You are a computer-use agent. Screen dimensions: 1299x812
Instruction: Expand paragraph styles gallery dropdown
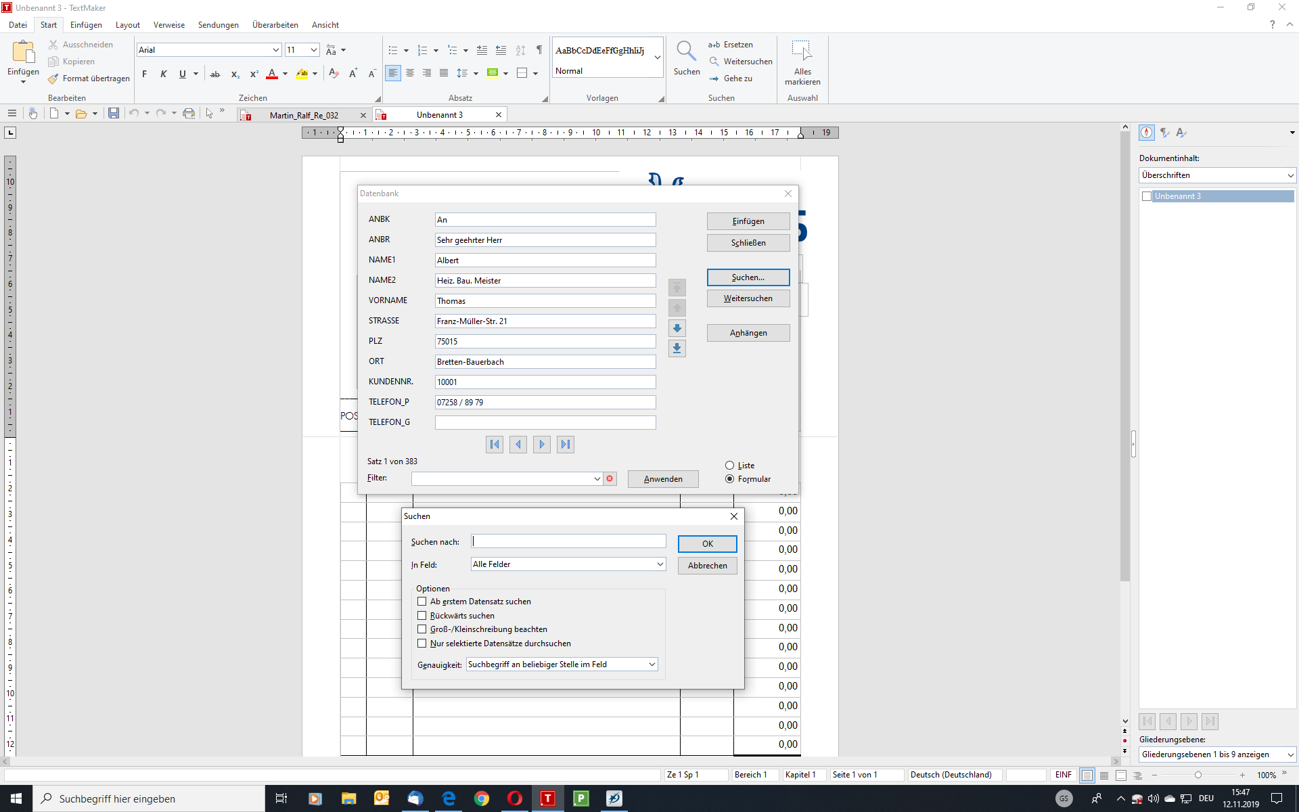(658, 58)
